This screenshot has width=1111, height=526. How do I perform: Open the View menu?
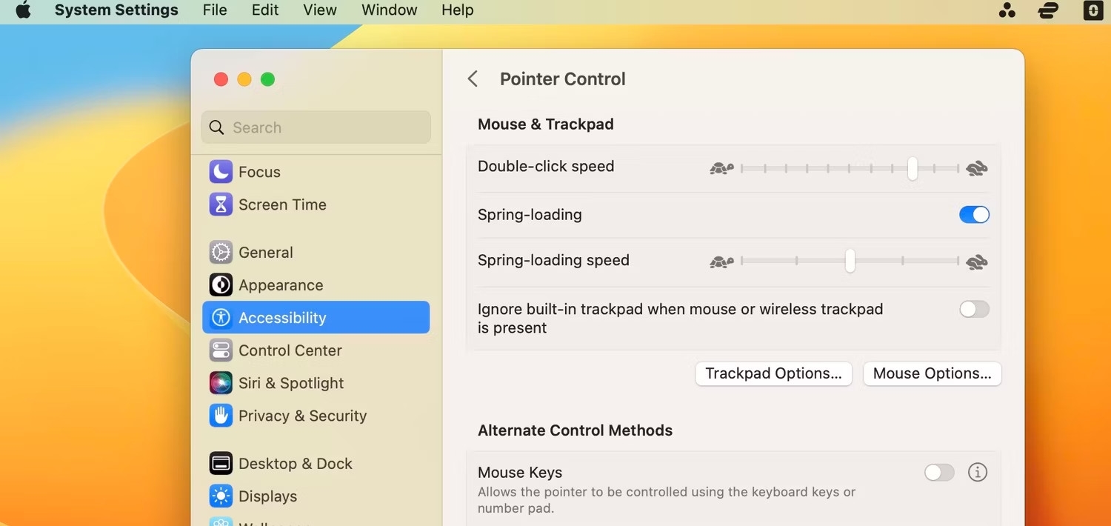point(320,10)
